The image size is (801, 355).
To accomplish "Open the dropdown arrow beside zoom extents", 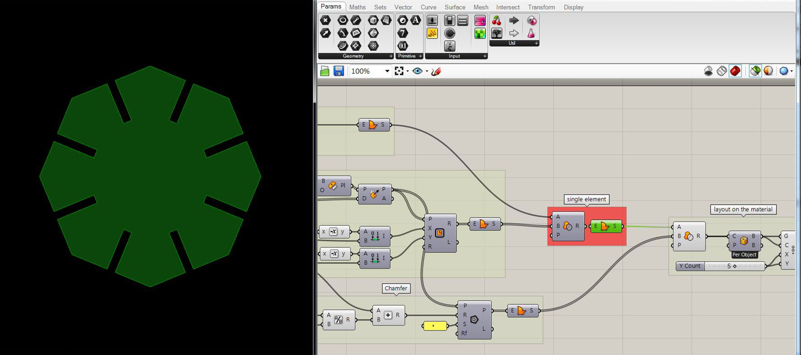I will click(x=407, y=71).
